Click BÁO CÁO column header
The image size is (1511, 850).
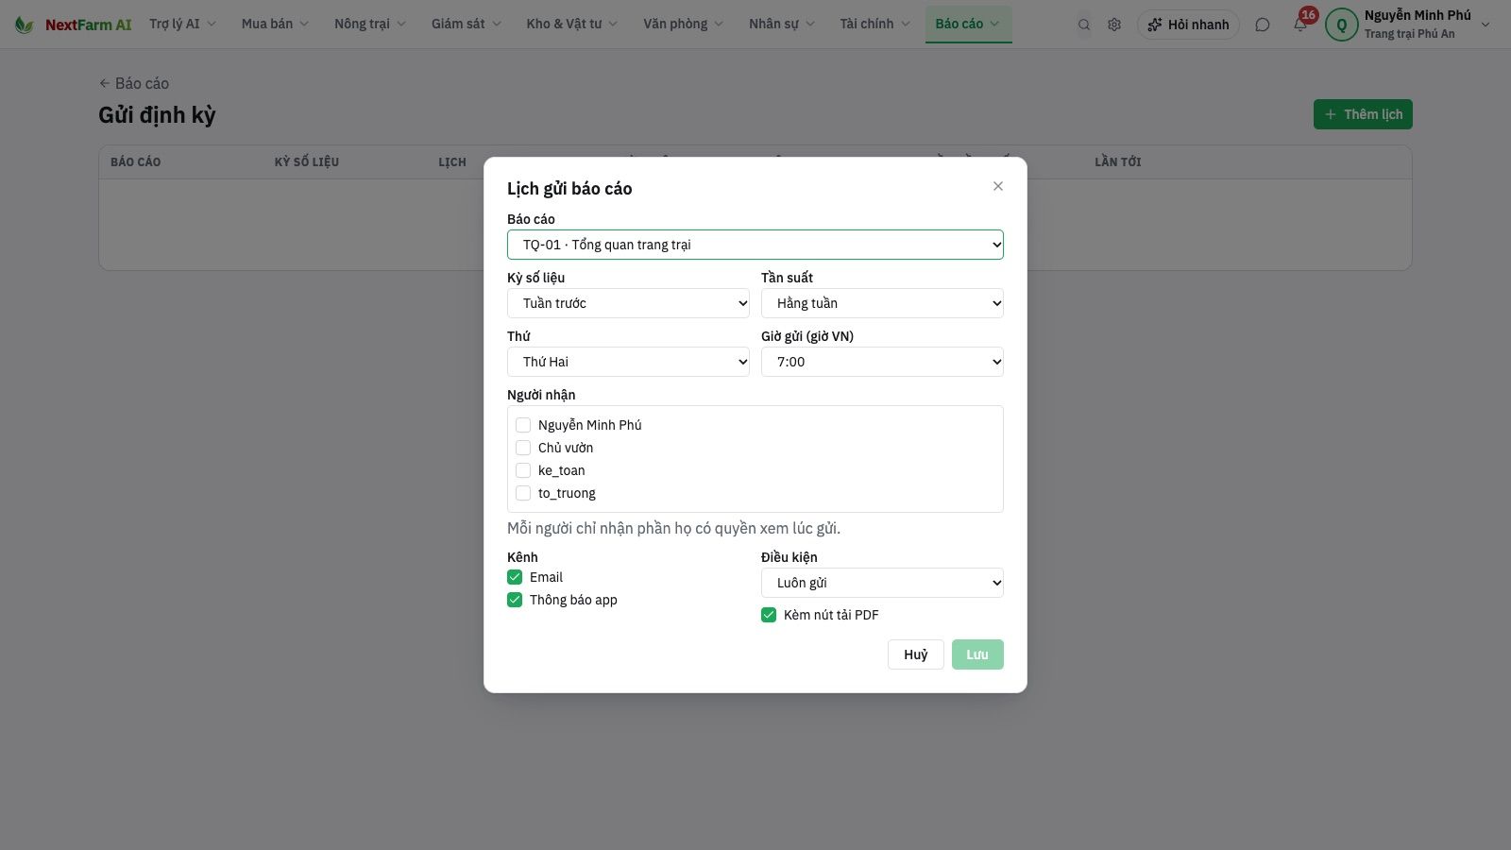136,162
